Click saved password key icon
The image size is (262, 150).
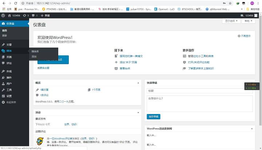(224, 3)
